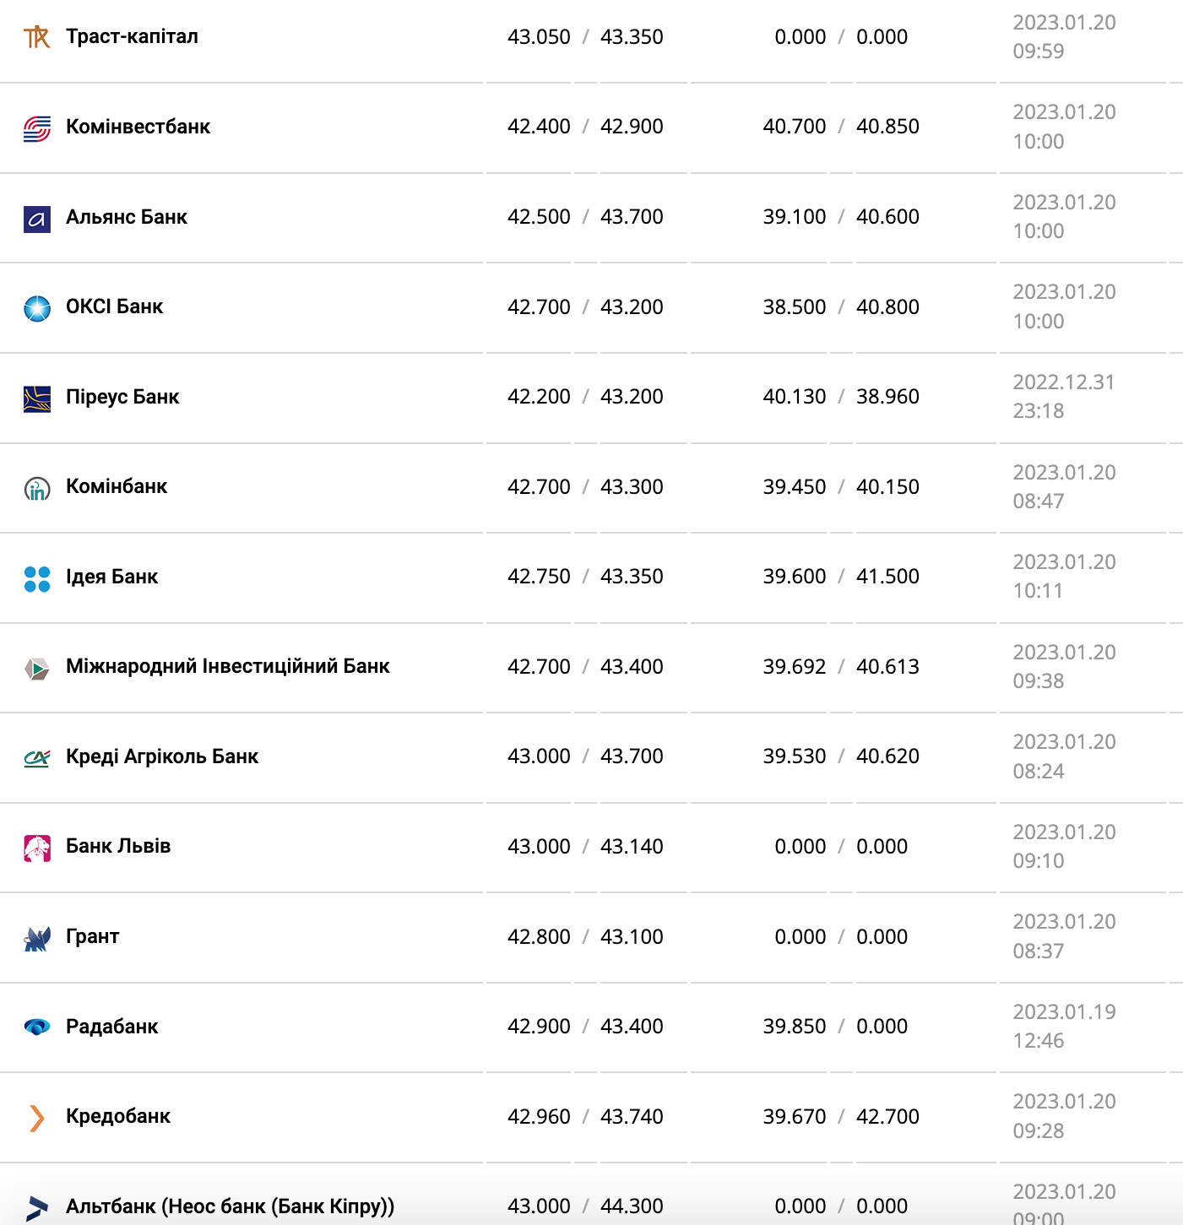Click the Грант bank griffin logo

coord(37,938)
